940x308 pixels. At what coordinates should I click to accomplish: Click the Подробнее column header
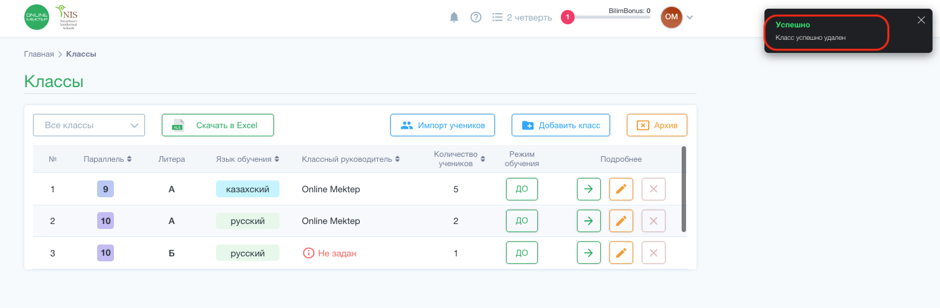[621, 159]
